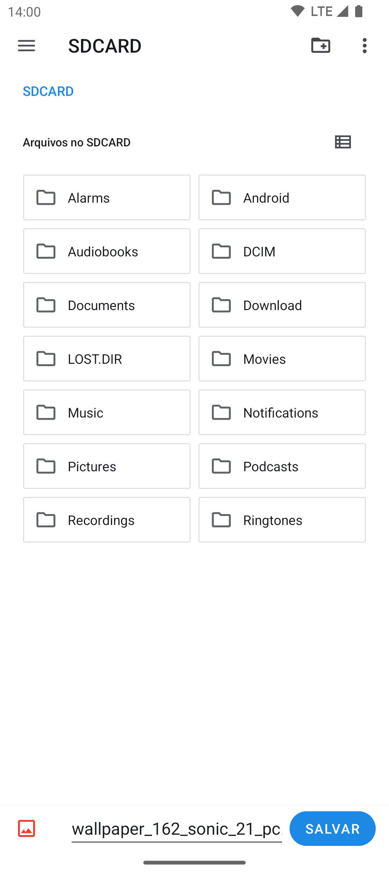
Task: Open the Download folder
Action: (282, 305)
